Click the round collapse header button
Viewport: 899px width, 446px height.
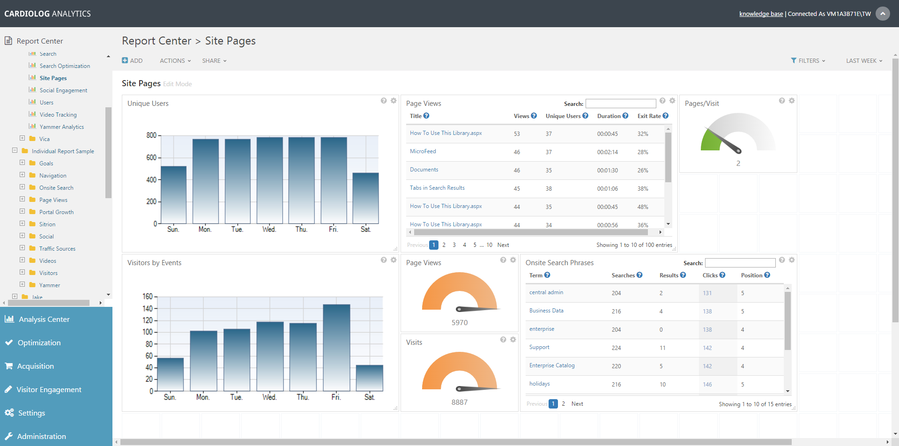point(883,14)
